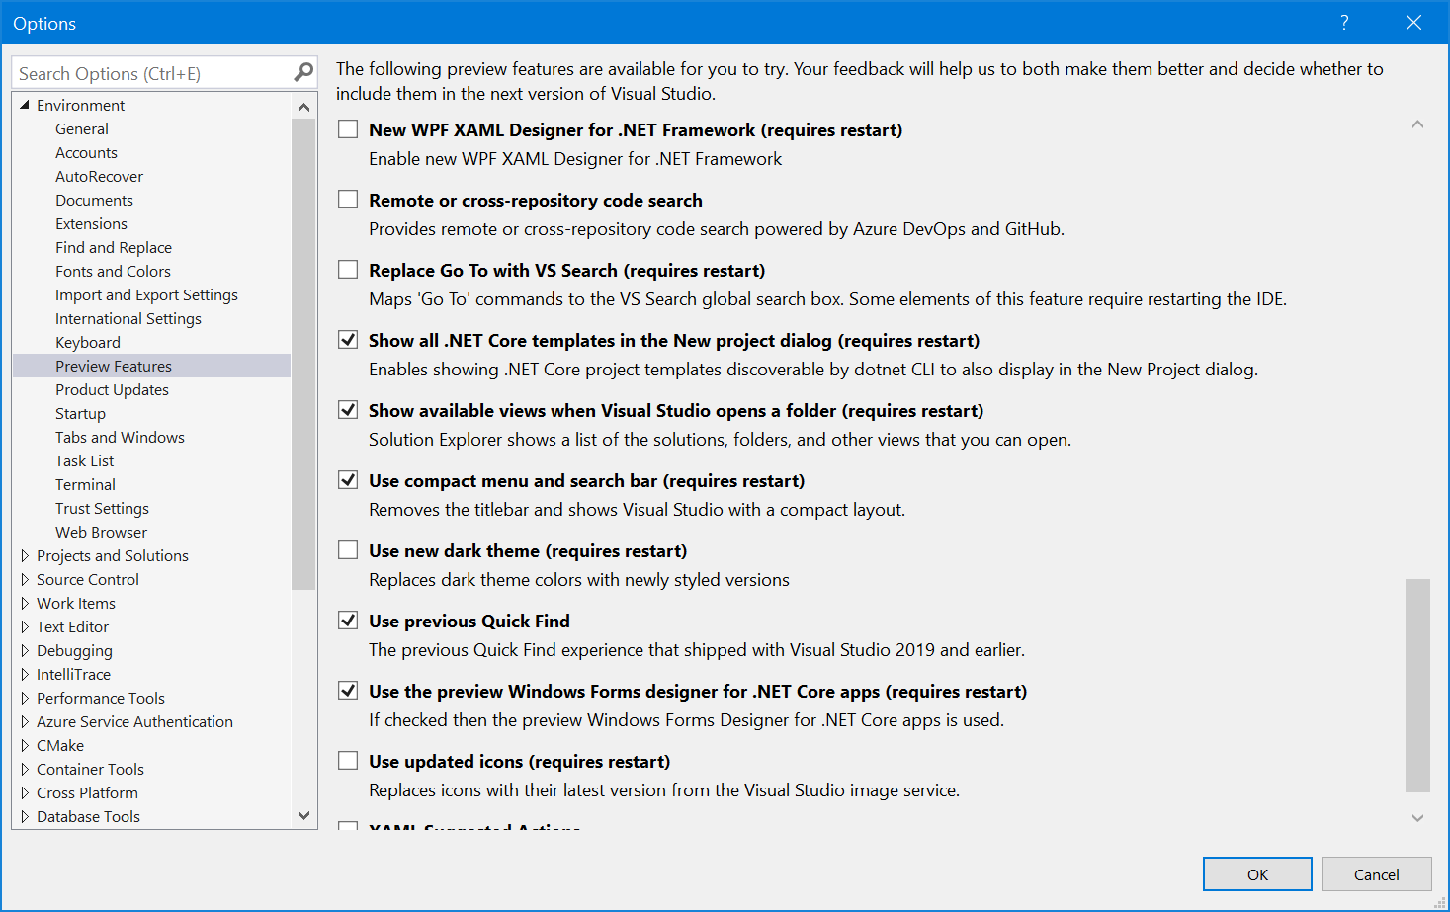Image resolution: width=1450 pixels, height=912 pixels.
Task: Expand the Source Control node
Action: (x=25, y=579)
